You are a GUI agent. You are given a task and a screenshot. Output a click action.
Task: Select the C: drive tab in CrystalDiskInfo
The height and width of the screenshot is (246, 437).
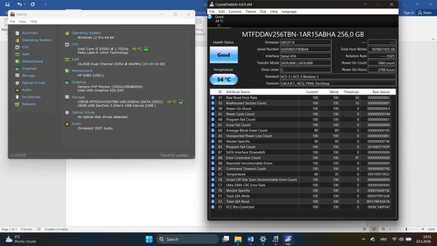(219, 21)
